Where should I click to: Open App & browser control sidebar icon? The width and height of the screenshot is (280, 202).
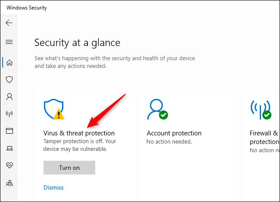point(9,131)
